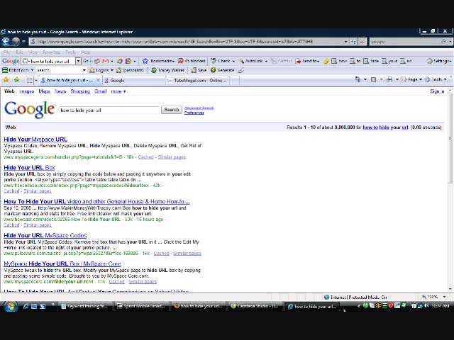Viewport: 454px width, 340px height.
Task: Open Google Toolbar Settings
Action: (x=439, y=61)
